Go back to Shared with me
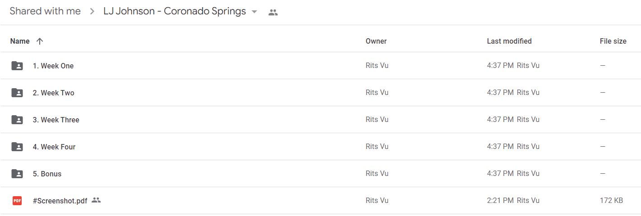Image resolution: width=641 pixels, height=216 pixels. click(45, 11)
